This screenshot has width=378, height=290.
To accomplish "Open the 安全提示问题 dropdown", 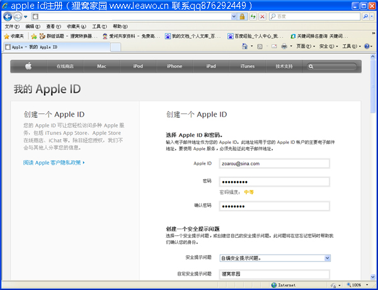I will 275,258.
